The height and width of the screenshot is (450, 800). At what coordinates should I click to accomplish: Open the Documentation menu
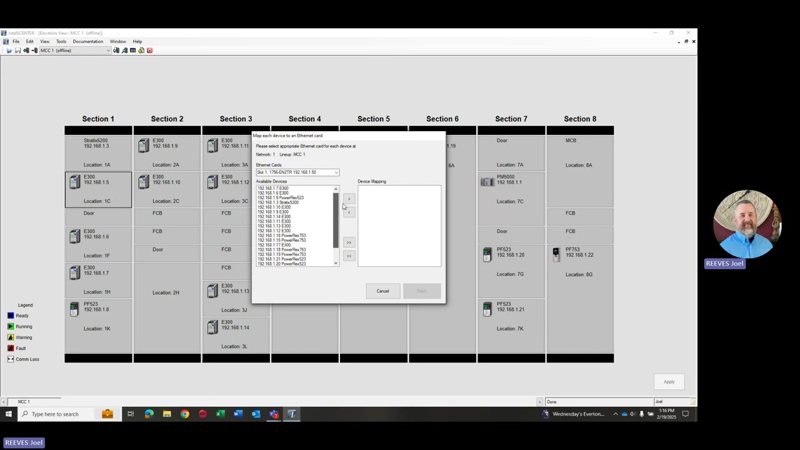(x=88, y=41)
